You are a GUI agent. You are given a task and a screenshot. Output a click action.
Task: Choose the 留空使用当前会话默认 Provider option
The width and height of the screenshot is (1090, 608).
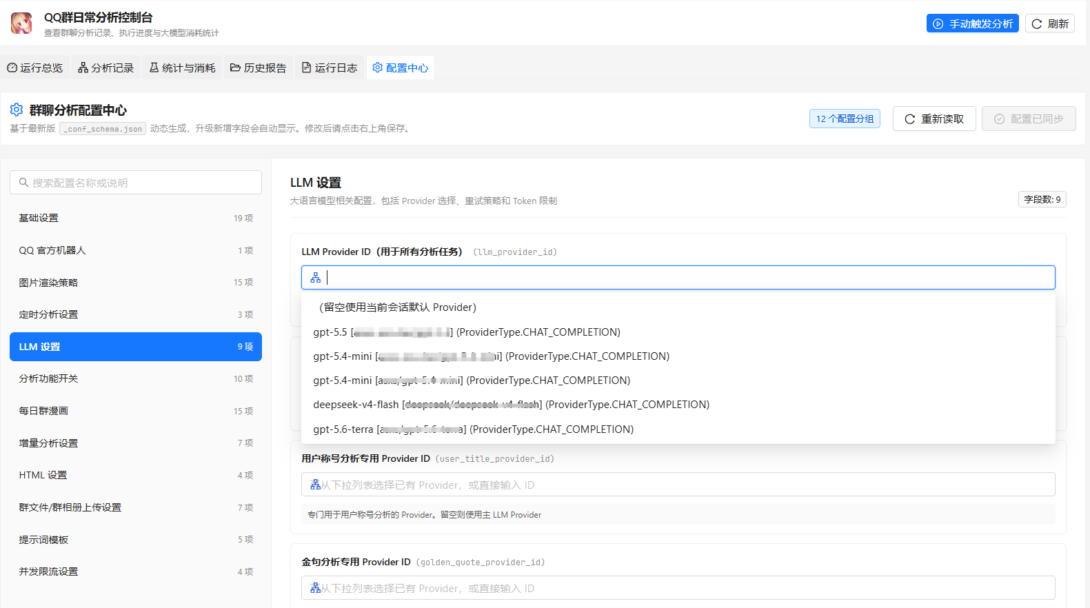[x=678, y=307]
